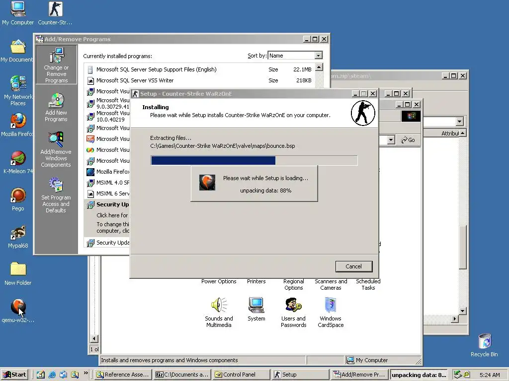
Task: Open the Counter-Strike desktop shortcut
Action: click(x=55, y=13)
